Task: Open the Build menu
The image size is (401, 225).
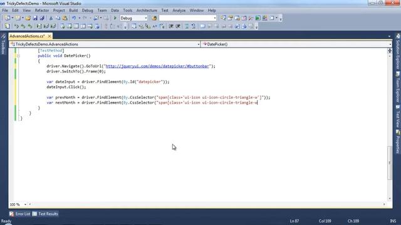Action: pos(73,11)
